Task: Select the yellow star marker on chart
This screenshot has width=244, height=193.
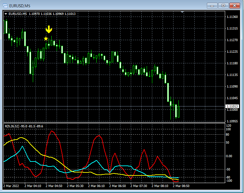Action: coord(46,39)
